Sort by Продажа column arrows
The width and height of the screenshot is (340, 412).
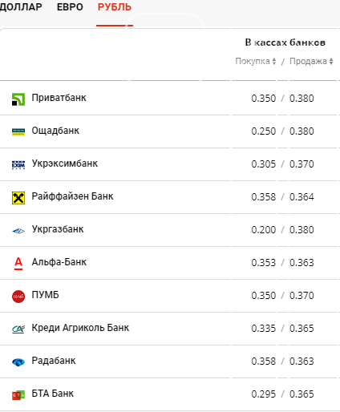pyautogui.click(x=331, y=61)
